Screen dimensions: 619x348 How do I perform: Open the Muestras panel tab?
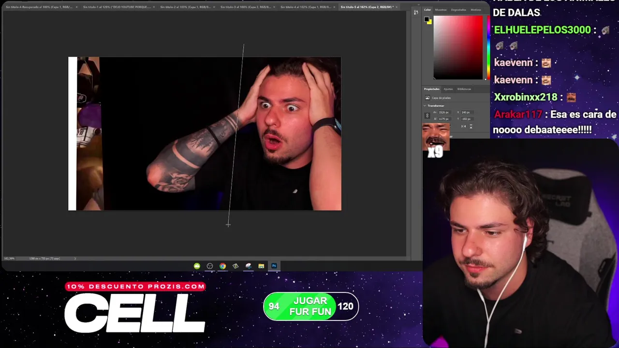pyautogui.click(x=441, y=10)
